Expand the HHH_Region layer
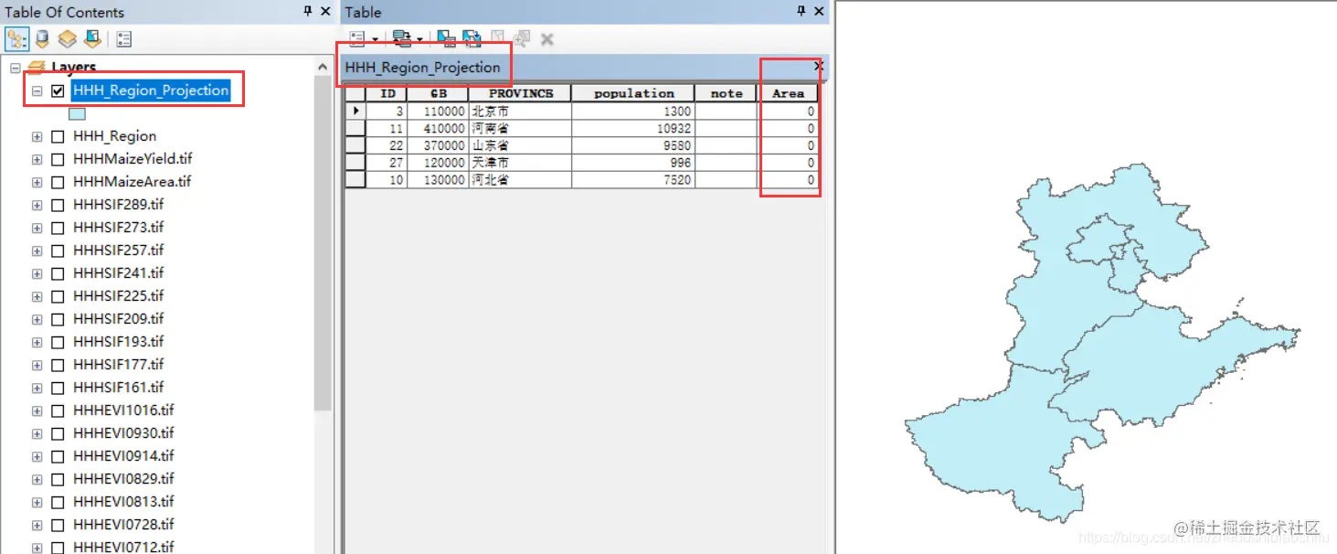1337x554 pixels. pyautogui.click(x=37, y=136)
